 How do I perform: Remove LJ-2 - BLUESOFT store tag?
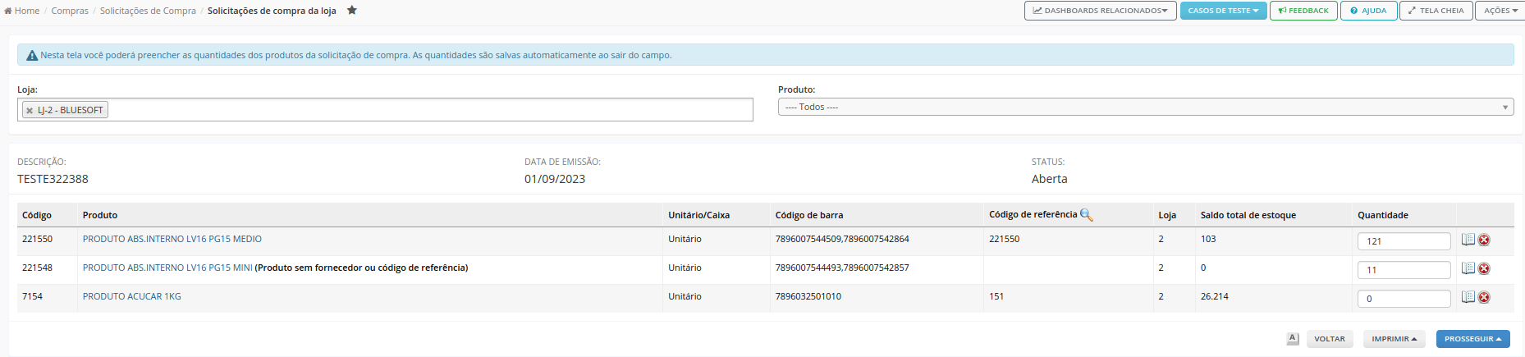click(30, 111)
